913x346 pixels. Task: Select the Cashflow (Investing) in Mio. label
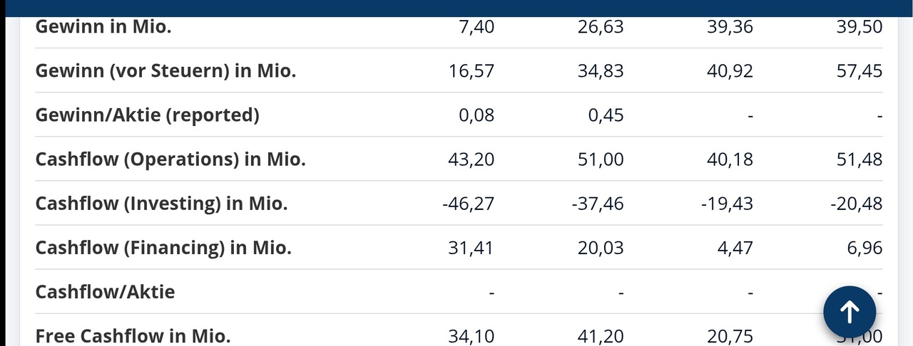[162, 204]
